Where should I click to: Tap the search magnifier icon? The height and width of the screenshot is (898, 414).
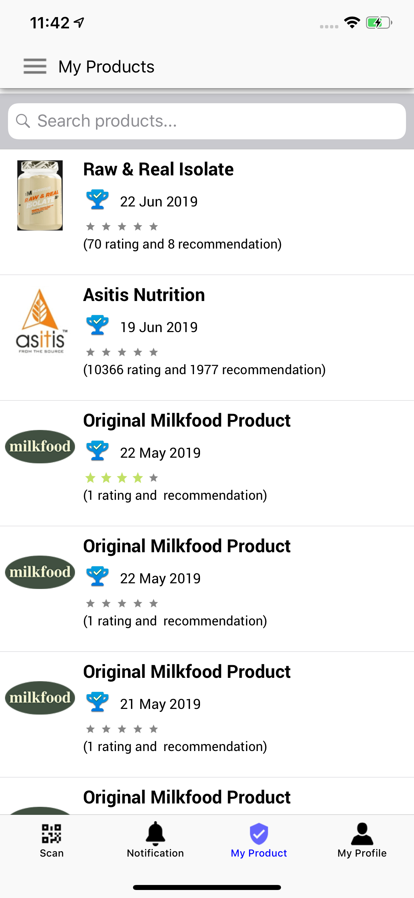point(23,121)
